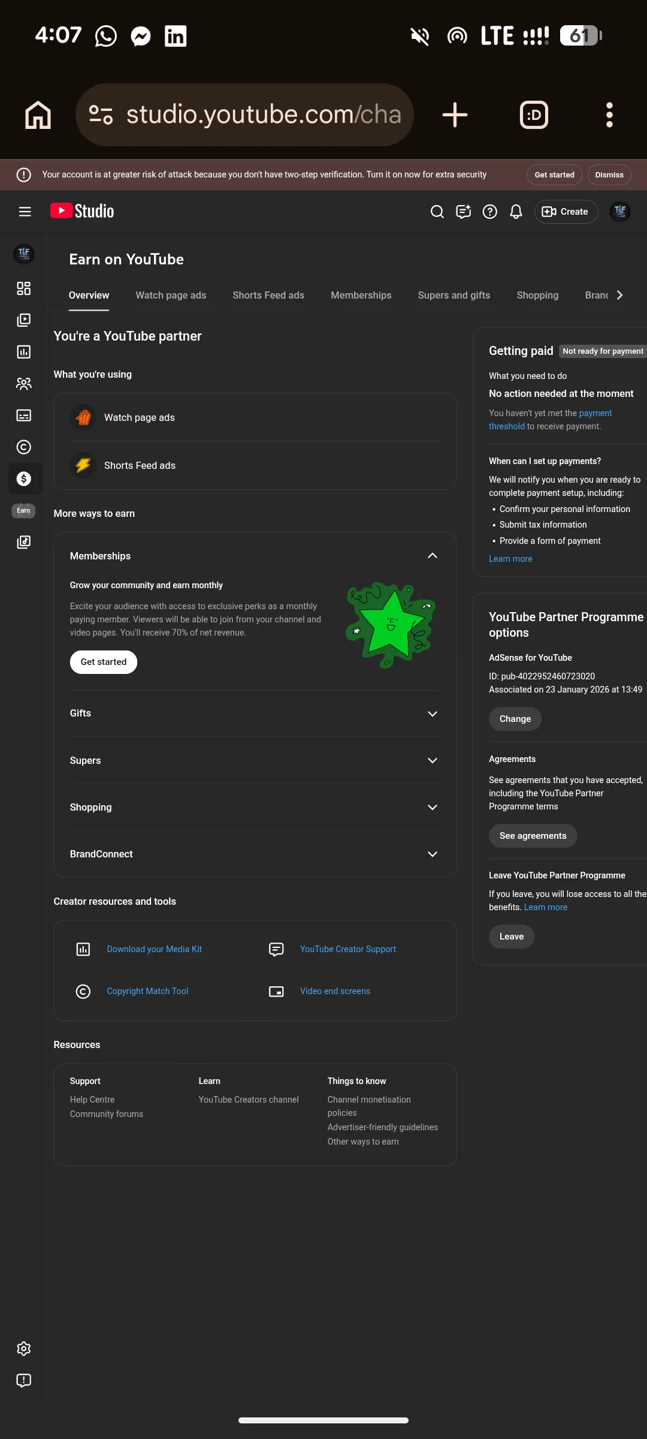Screen dimensions: 647x1439
Task: Open the browser three-dot menu
Action: tap(609, 115)
